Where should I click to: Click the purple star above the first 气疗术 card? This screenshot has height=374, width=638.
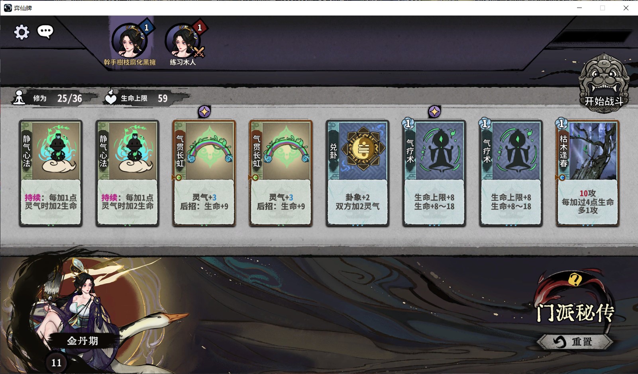[x=434, y=112]
